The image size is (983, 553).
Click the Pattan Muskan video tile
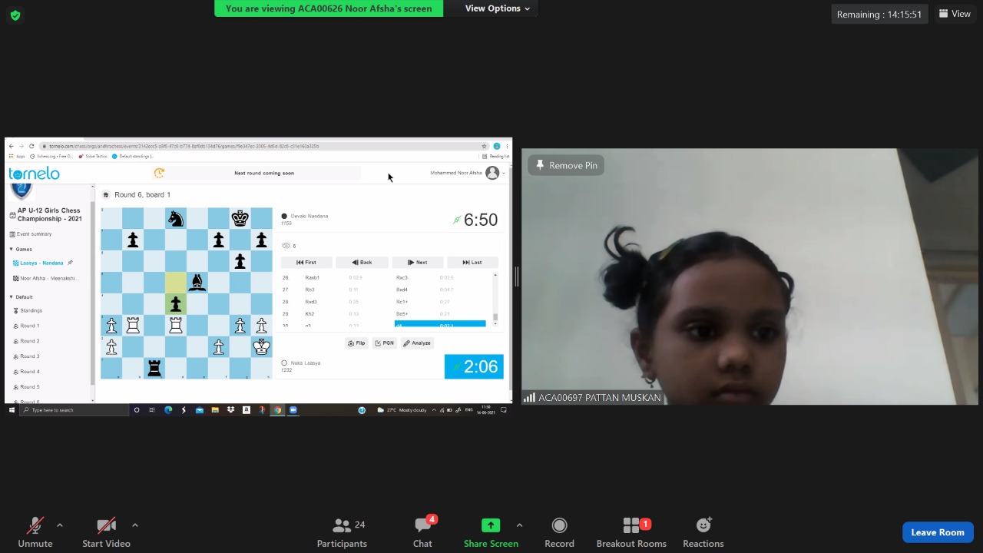click(749, 292)
